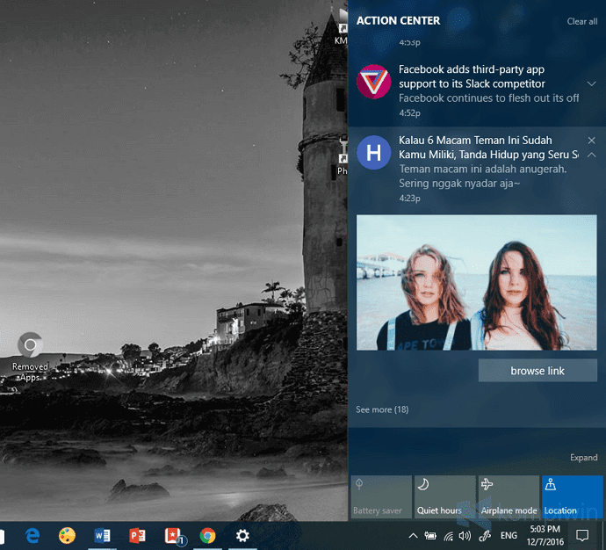Open the Wi-Fi network tray icon
This screenshot has height=550, width=606.
(448, 536)
